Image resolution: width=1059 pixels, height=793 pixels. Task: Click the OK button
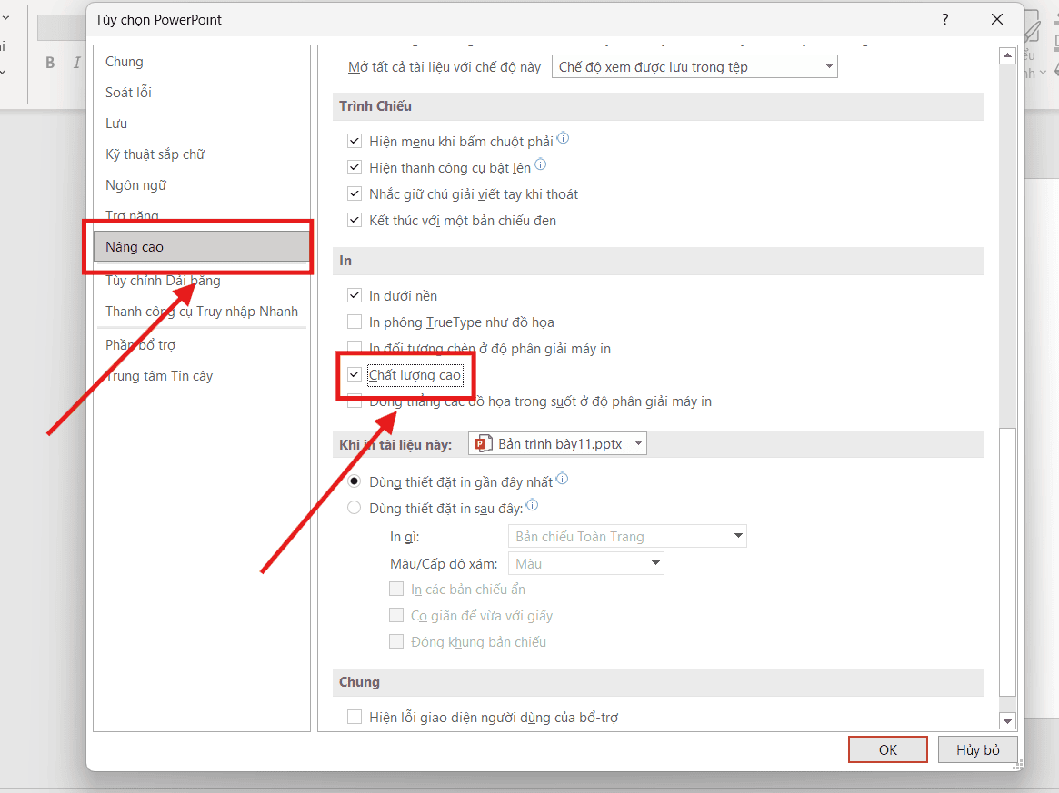tap(887, 749)
